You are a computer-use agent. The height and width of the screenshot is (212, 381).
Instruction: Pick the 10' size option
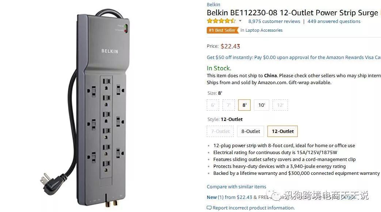[x=262, y=105]
